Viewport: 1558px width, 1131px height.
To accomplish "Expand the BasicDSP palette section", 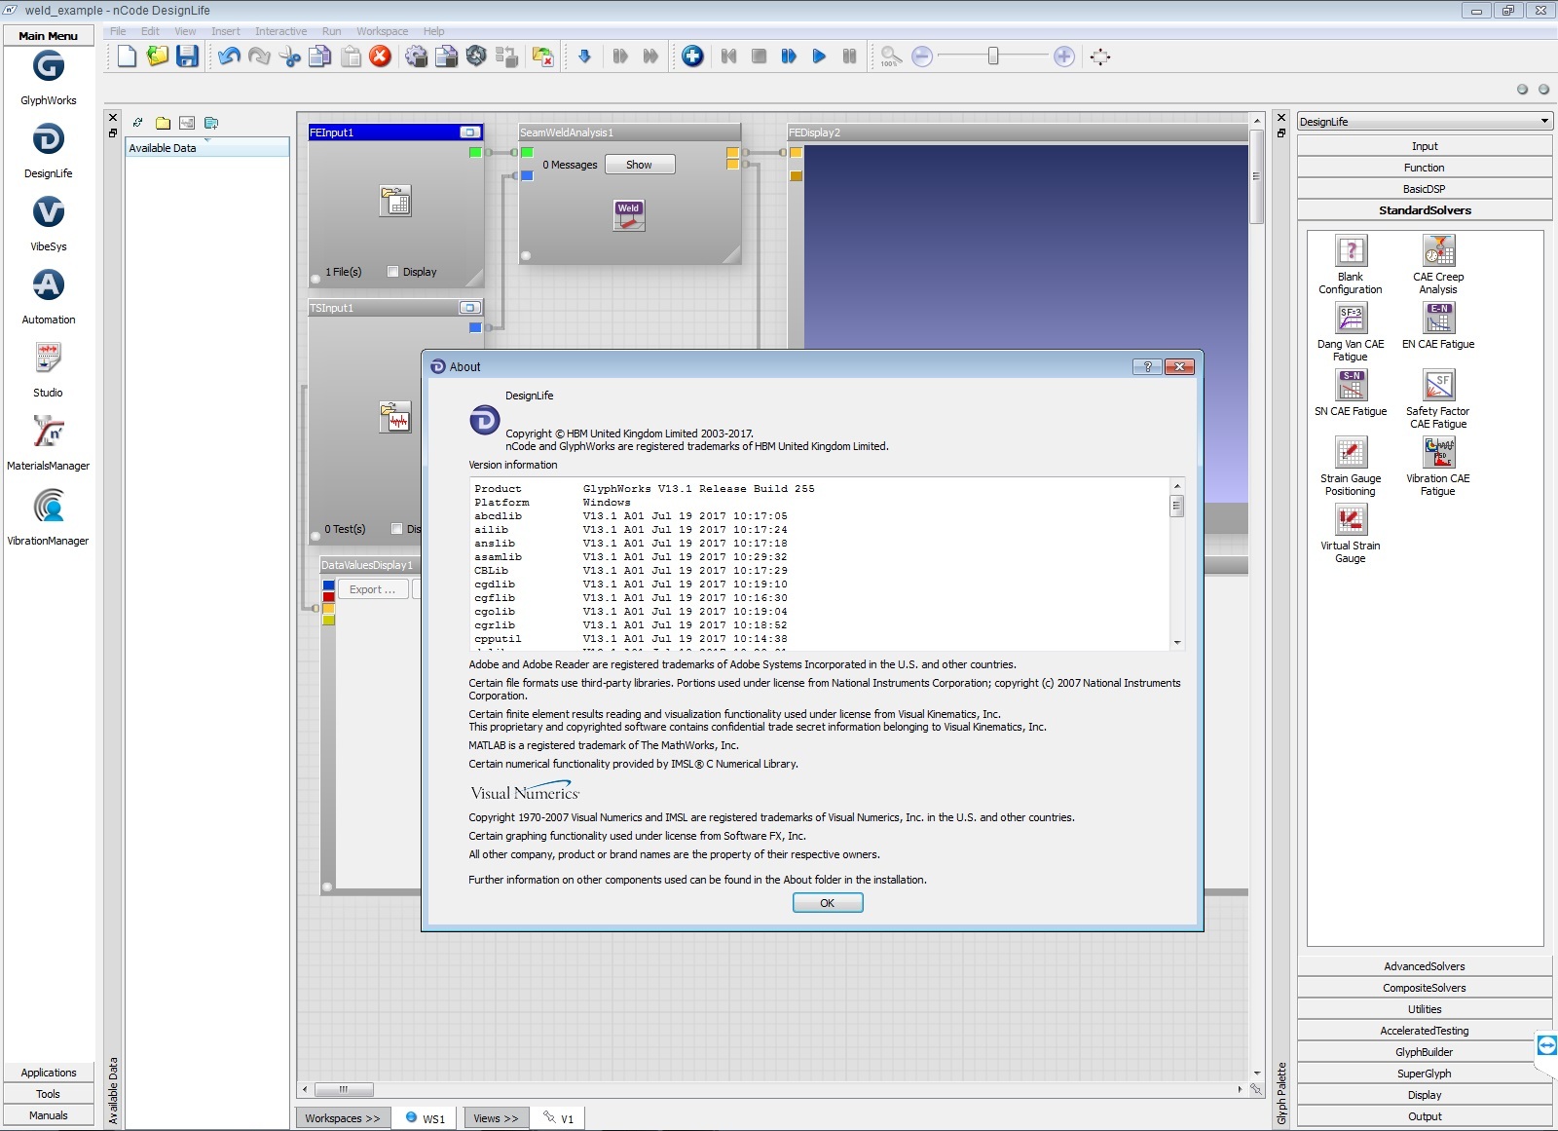I will click(x=1425, y=189).
